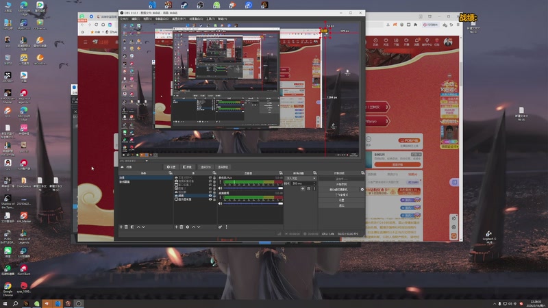Open microphone channel three-dot options
548x308 pixels.
220,182
